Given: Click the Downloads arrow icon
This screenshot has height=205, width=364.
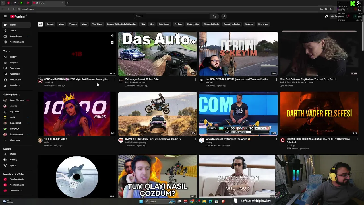Looking at the screenshot, I should (x=5, y=85).
